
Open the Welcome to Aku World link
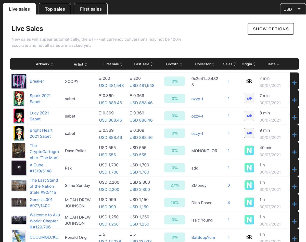point(45,221)
